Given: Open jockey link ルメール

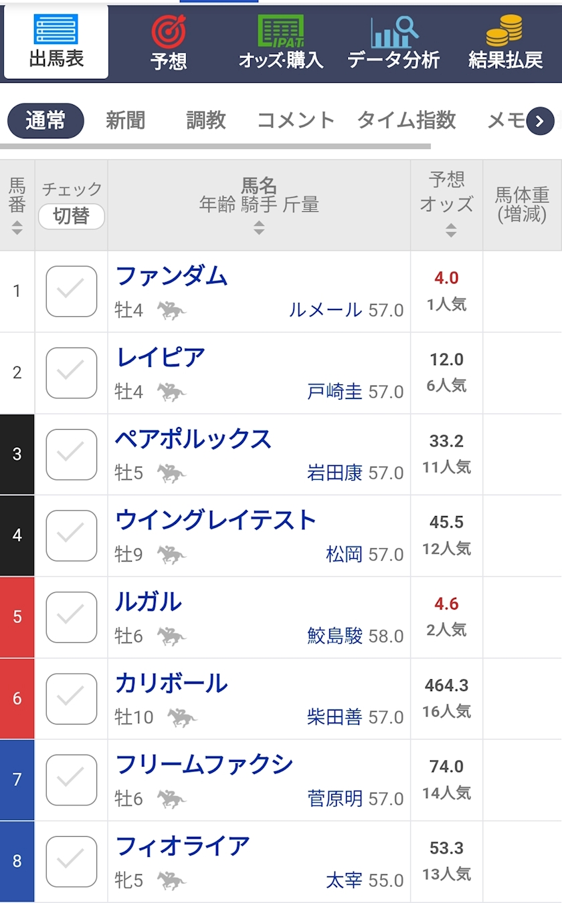Looking at the screenshot, I should [x=325, y=310].
